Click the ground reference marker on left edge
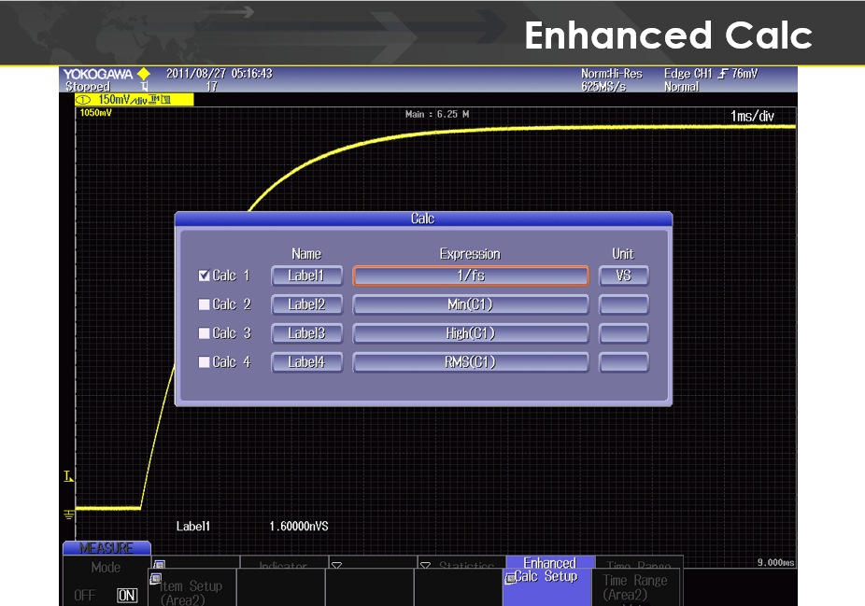This screenshot has height=606, width=865. [x=68, y=513]
